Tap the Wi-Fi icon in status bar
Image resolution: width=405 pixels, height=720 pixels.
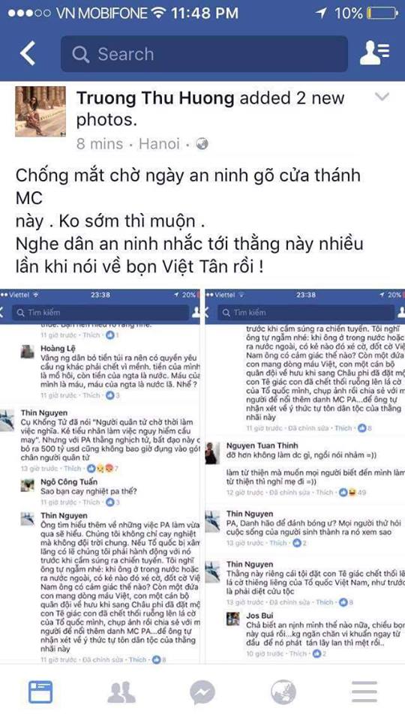tap(158, 13)
